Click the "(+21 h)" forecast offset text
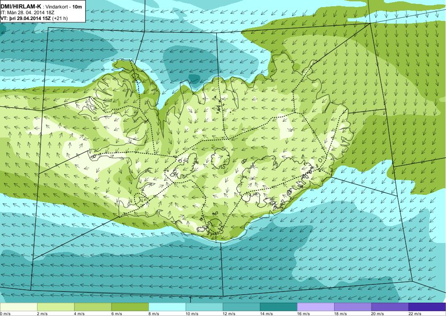The image size is (446, 316). [x=60, y=18]
